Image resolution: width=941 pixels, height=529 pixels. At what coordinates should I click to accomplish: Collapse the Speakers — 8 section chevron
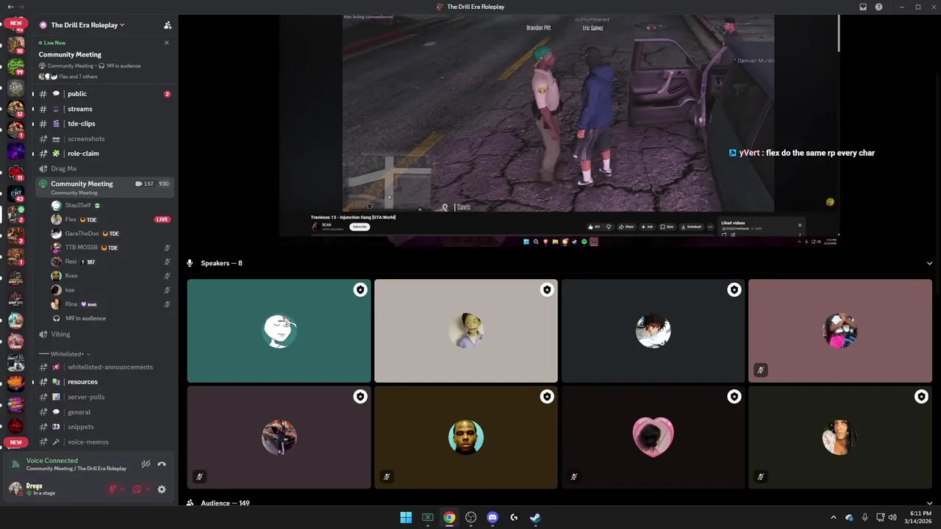(929, 263)
